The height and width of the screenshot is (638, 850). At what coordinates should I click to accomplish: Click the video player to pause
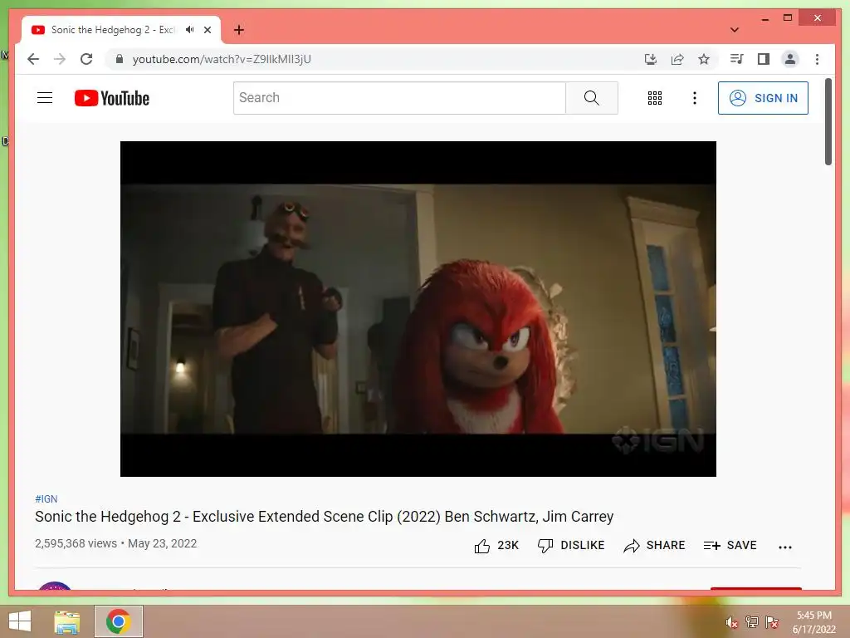(x=418, y=309)
